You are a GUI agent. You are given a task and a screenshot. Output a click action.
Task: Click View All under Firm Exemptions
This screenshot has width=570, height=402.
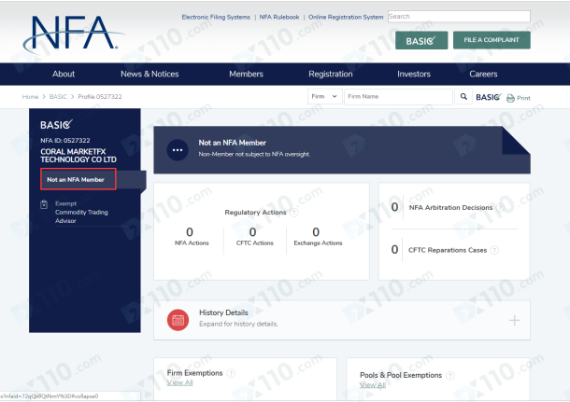point(179,382)
